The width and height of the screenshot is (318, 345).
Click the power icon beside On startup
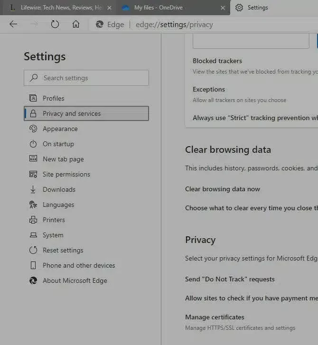33,144
